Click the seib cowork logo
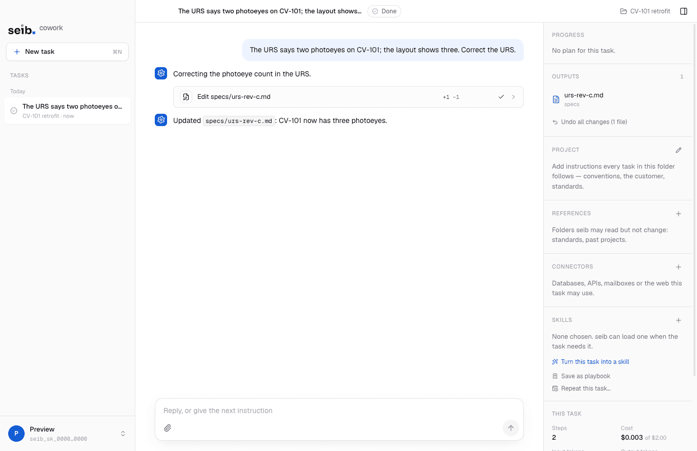 pyautogui.click(x=35, y=29)
